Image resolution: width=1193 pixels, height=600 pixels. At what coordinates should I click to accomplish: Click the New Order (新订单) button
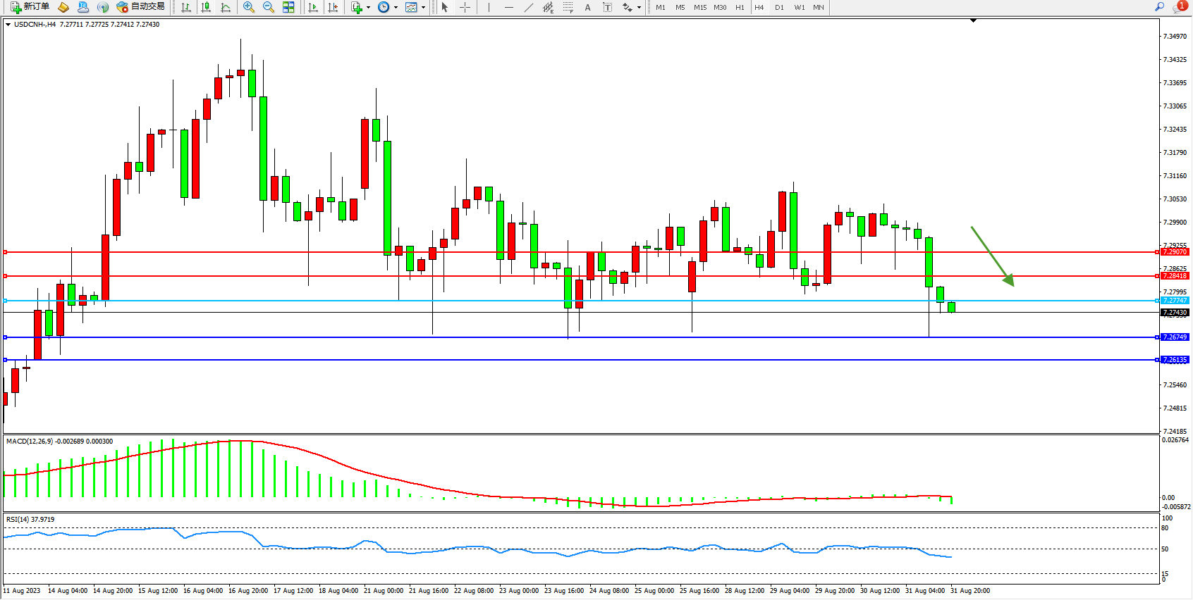point(30,7)
